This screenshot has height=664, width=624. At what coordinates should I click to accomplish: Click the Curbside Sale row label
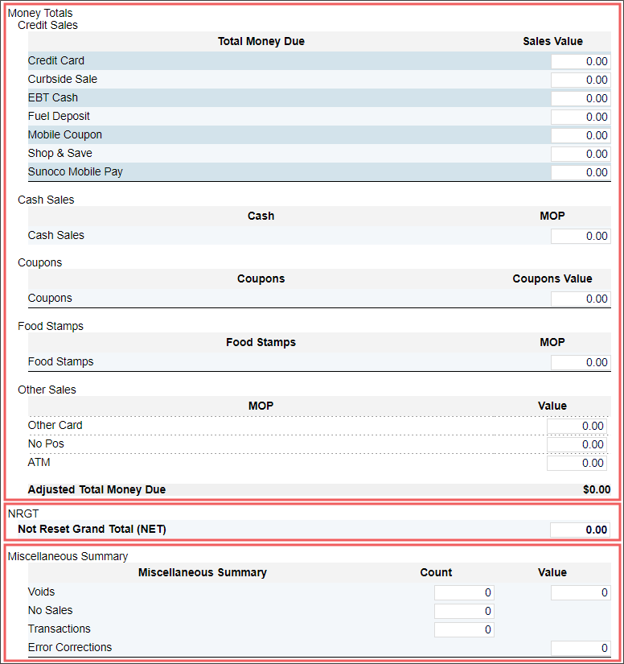63,80
